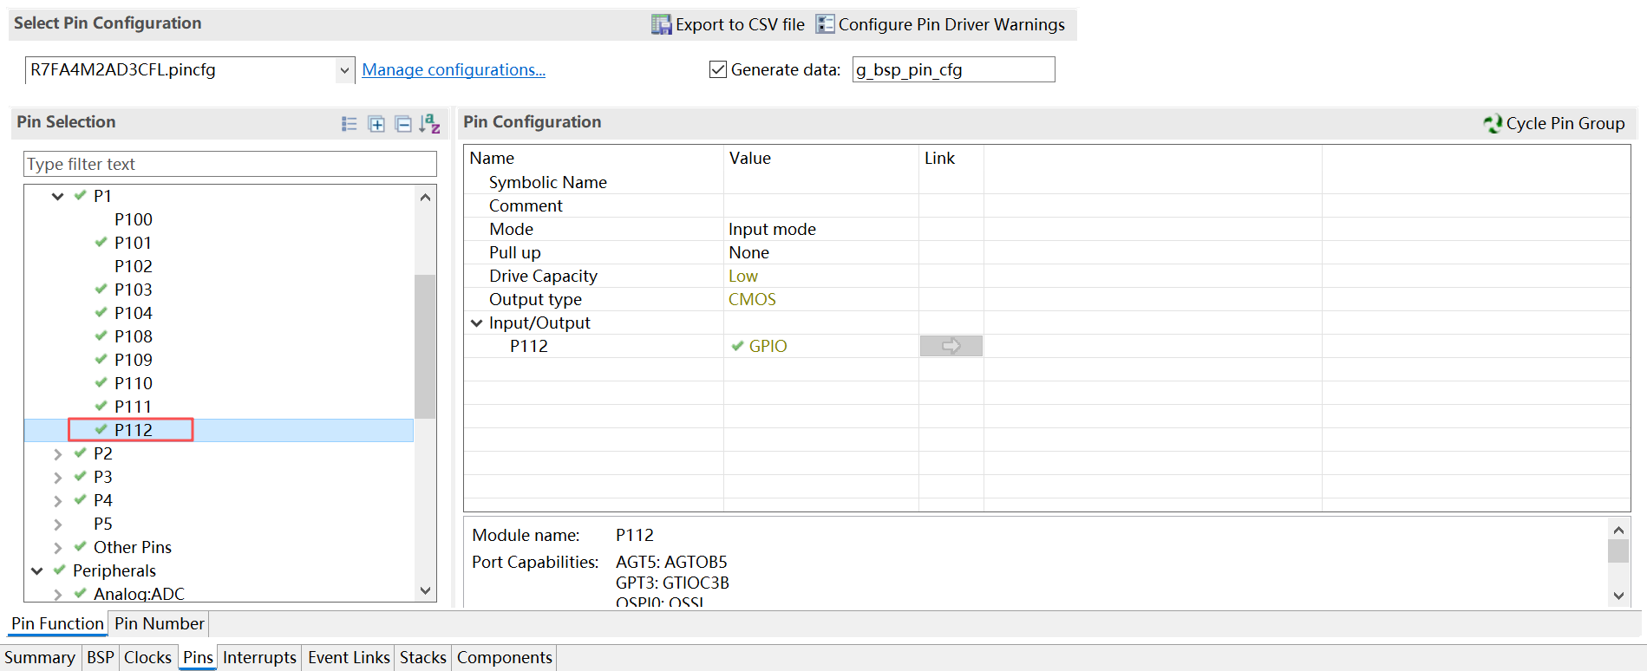
Task: Collapse the Input/Output row in Pin Configuration
Action: pos(476,322)
